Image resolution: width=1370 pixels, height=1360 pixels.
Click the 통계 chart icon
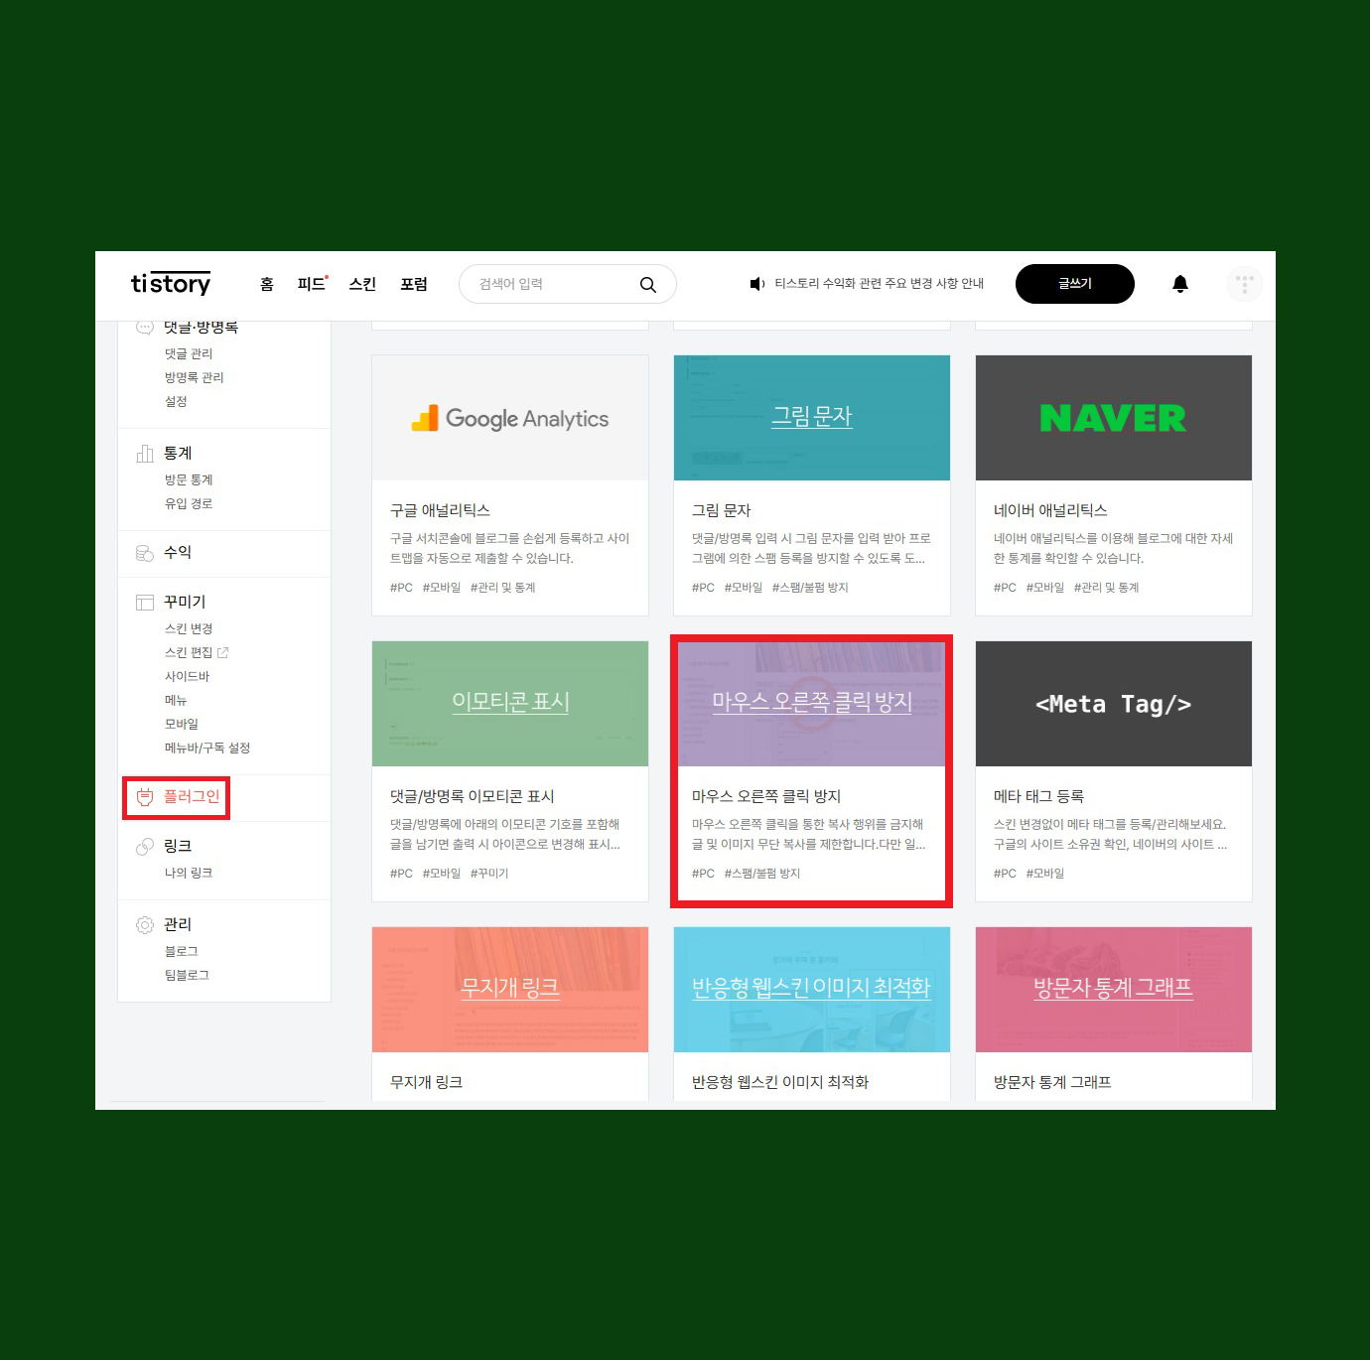pos(145,454)
